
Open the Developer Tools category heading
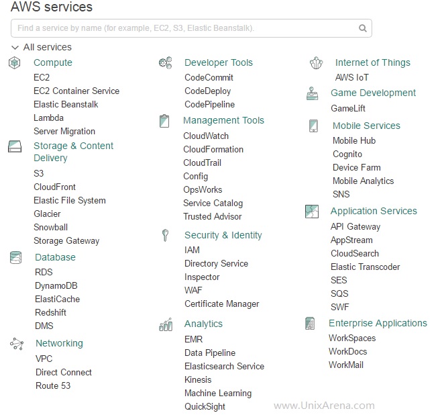(x=219, y=62)
